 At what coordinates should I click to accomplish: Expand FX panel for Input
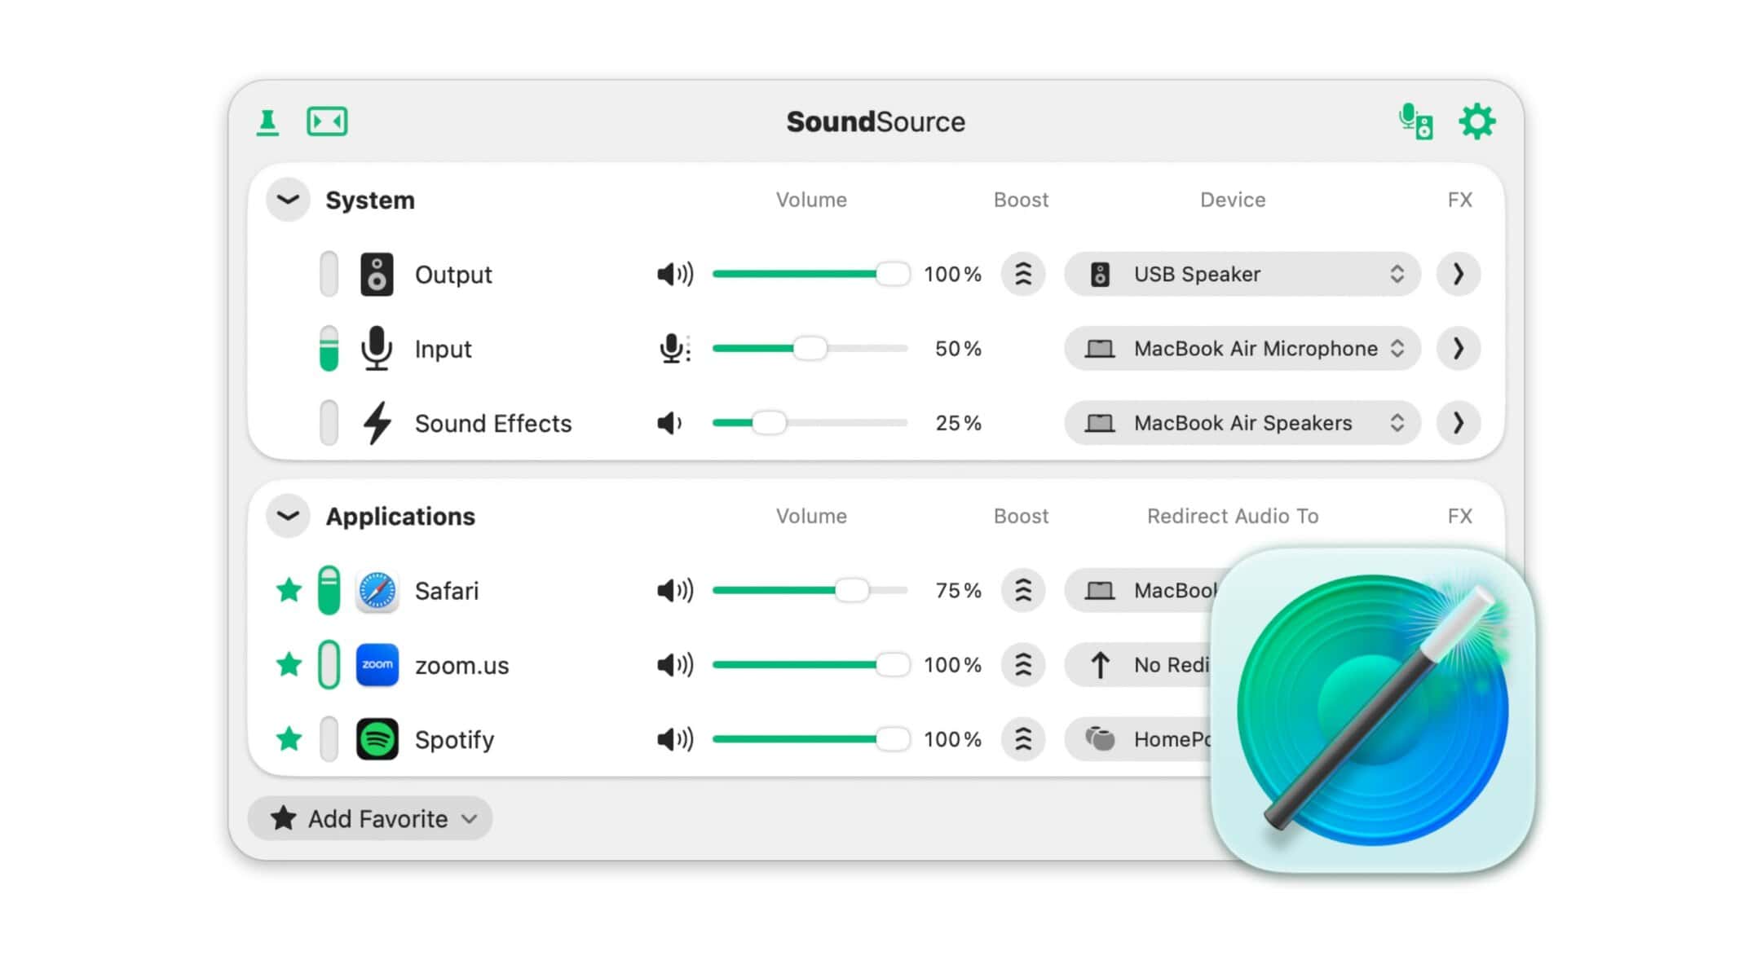[x=1459, y=349]
